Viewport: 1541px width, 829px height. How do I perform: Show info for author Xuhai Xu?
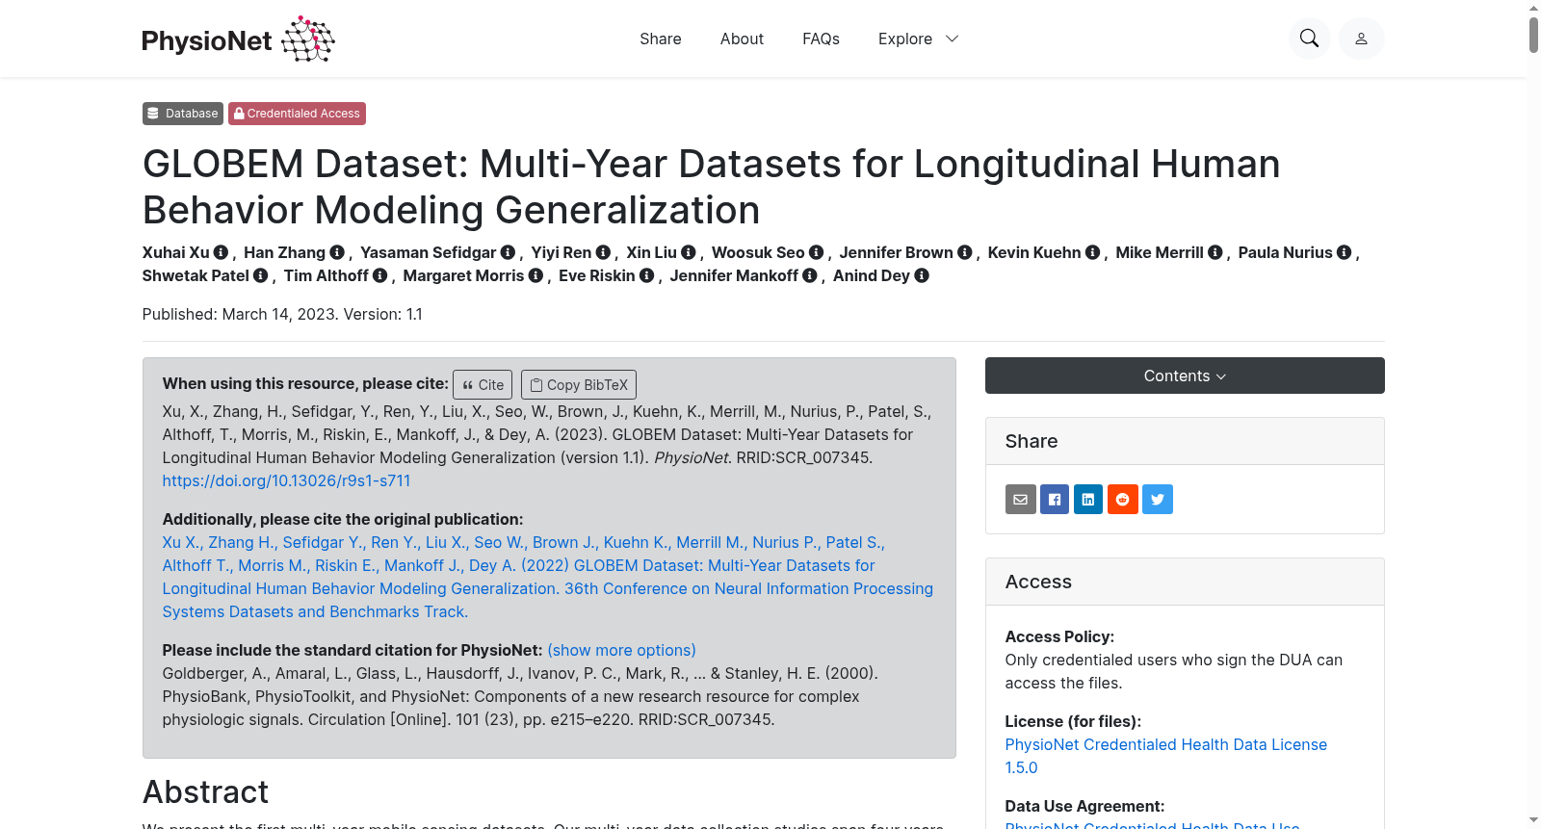pos(221,252)
